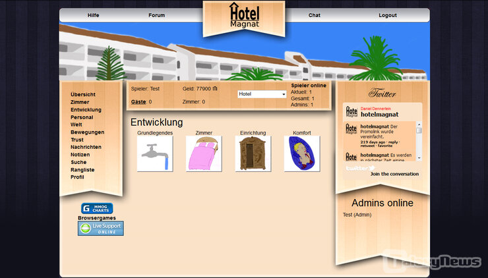
Task: Go to Übersicht in sidebar
Action: point(83,94)
